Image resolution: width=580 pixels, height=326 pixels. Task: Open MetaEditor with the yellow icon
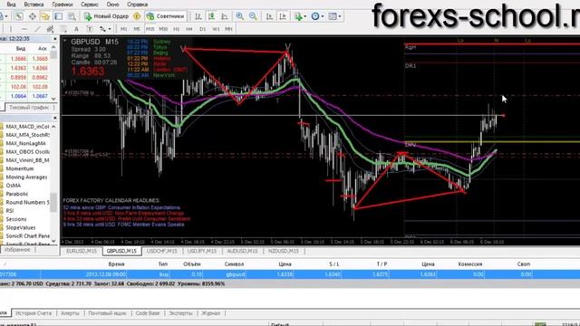pos(137,16)
